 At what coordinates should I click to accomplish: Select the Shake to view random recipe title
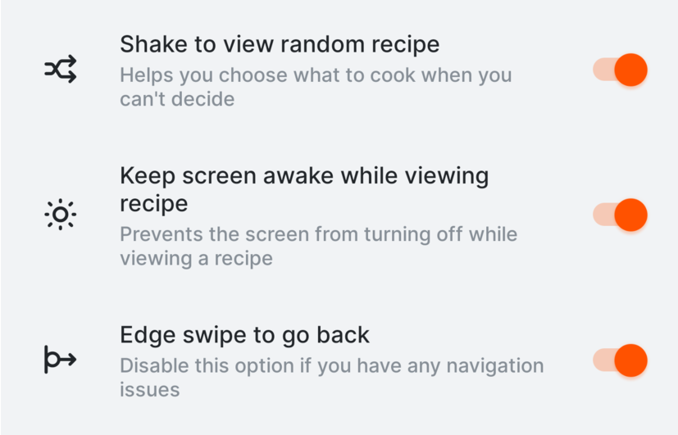[x=280, y=44]
